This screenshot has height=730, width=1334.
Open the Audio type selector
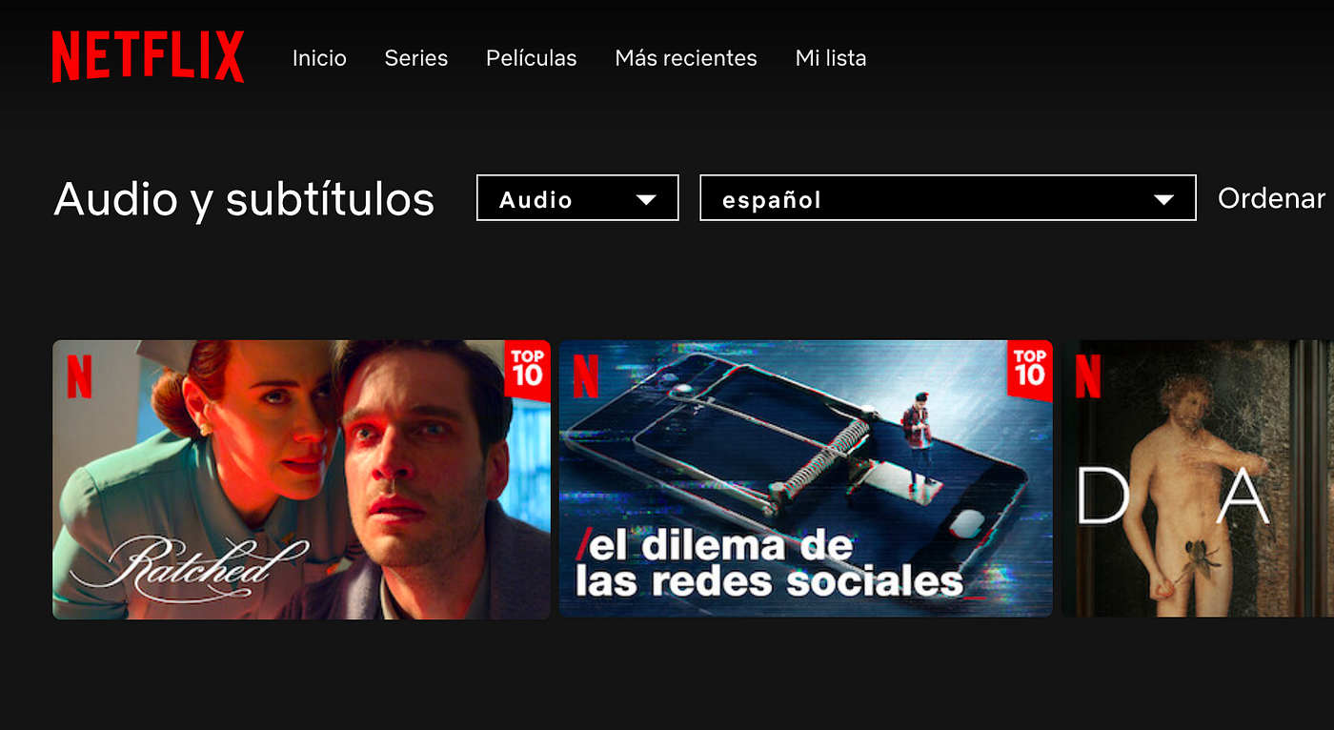[577, 198]
